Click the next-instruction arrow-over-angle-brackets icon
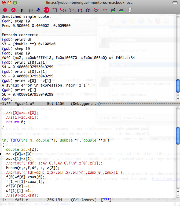The image size is (180, 206). coord(97,10)
